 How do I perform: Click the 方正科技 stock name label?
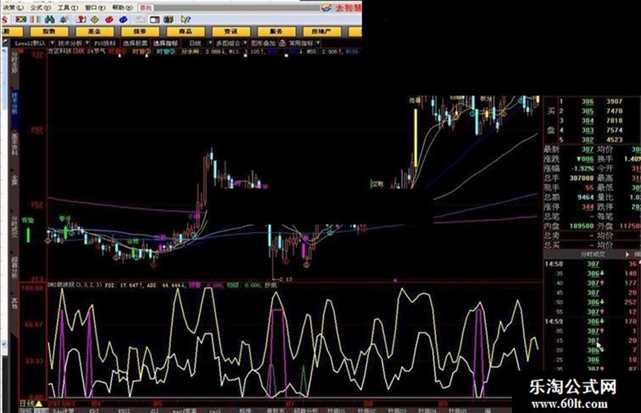coord(60,51)
